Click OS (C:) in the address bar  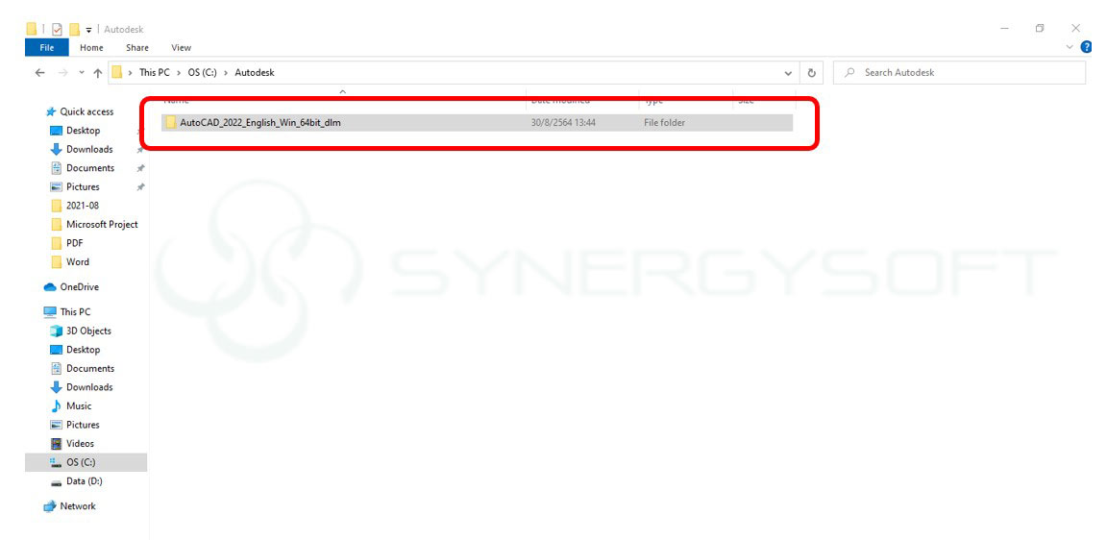pos(202,73)
